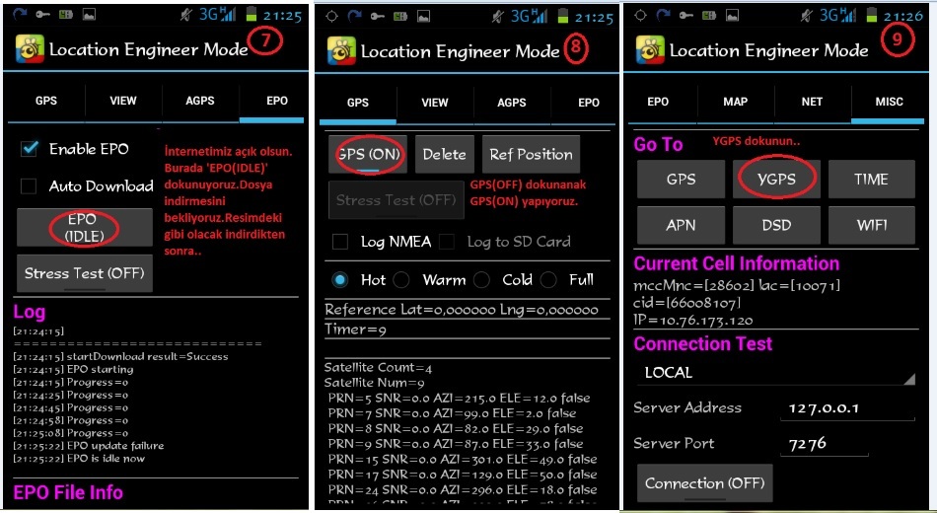The width and height of the screenshot is (937, 513).
Task: Tap the app icon in screen 8 title bar
Action: 341,50
